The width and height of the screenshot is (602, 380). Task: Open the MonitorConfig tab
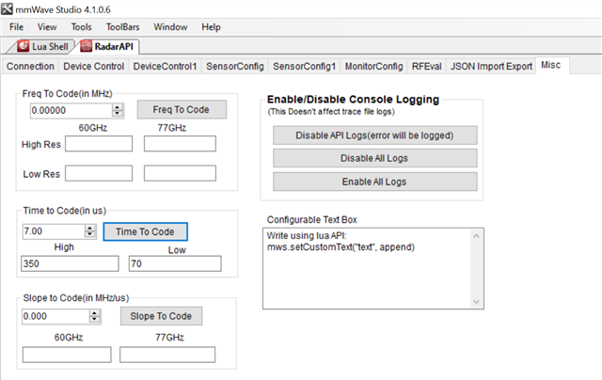tap(373, 66)
